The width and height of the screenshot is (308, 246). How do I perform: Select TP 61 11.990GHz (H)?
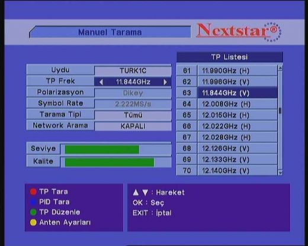227,70
